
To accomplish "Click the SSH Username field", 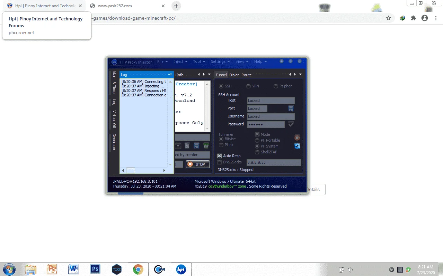I will coord(271,116).
